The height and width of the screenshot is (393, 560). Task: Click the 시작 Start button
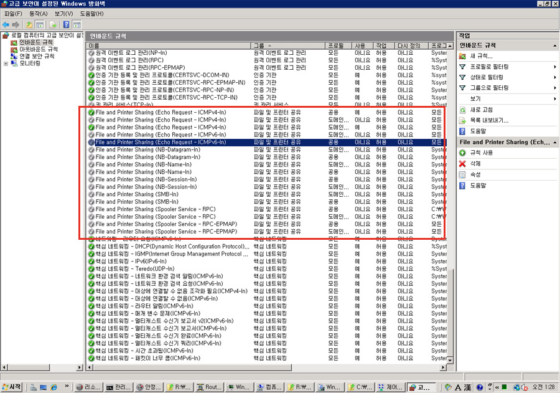12,387
